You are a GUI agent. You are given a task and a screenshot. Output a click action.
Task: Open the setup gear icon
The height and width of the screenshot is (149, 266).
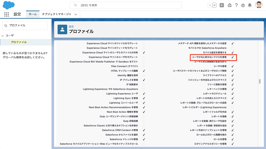point(243,5)
